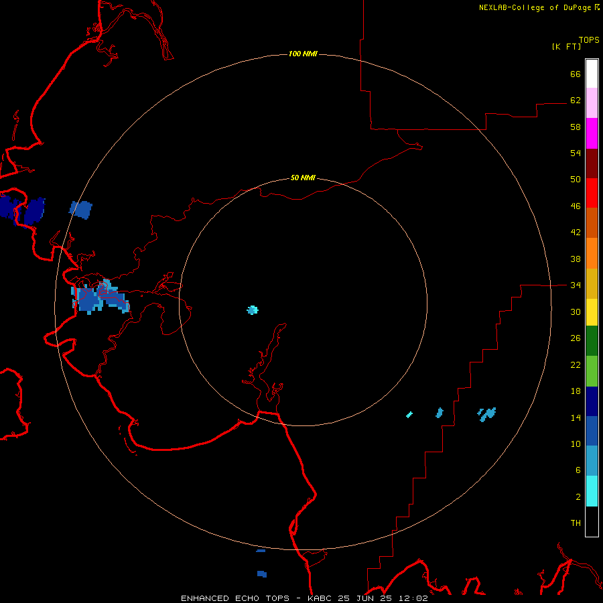The width and height of the screenshot is (603, 603).
Task: Click legend value "26"
Action: 576,338
